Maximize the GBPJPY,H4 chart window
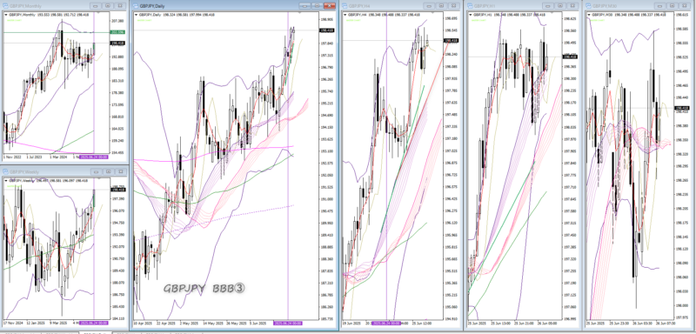Viewport: 696px width, 334px height. [x=441, y=6]
